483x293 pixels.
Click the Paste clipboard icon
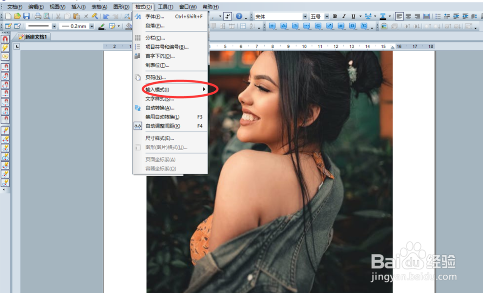pyautogui.click(x=76, y=16)
